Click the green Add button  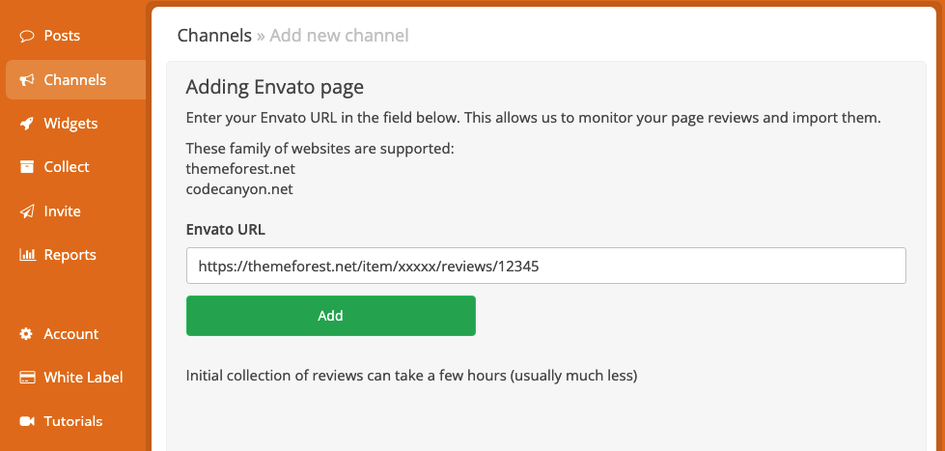tap(331, 316)
